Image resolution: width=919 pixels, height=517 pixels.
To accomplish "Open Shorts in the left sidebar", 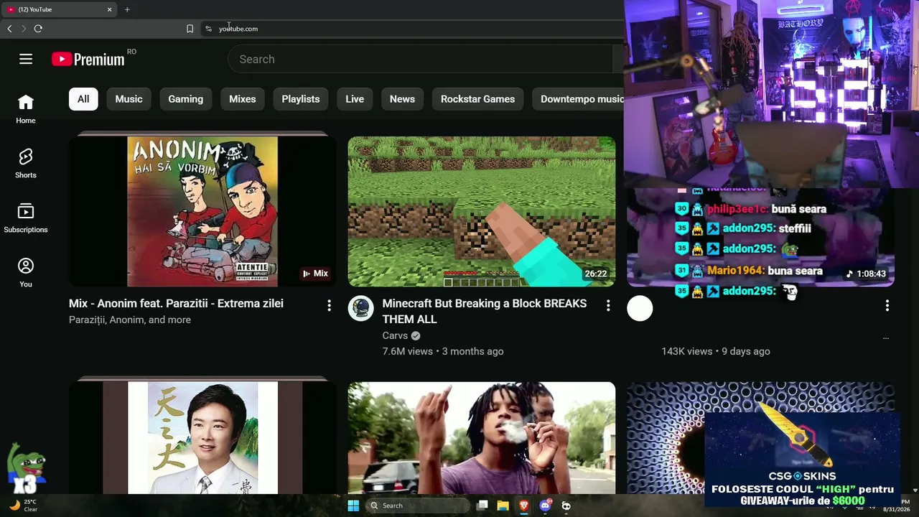I will [26, 164].
